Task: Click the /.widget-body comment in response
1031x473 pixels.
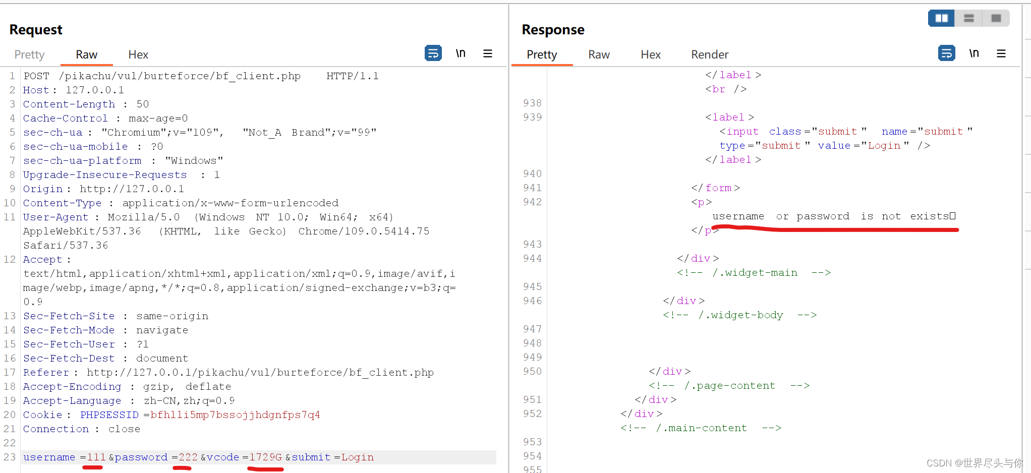Action: [x=740, y=315]
